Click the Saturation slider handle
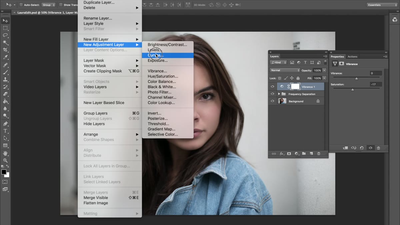Screen dimensions: 400x225 (x=353, y=90)
